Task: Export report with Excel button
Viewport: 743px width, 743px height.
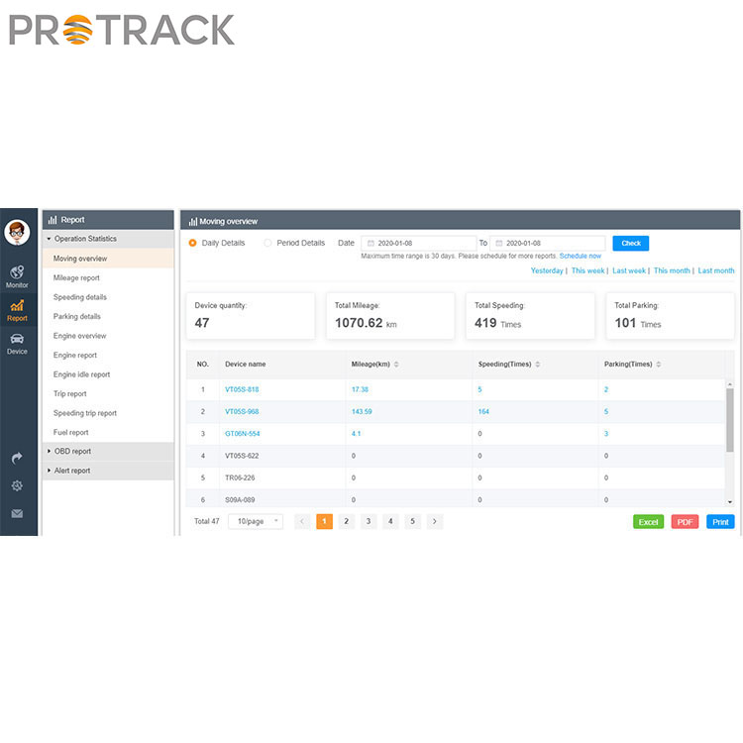Action: [x=648, y=522]
